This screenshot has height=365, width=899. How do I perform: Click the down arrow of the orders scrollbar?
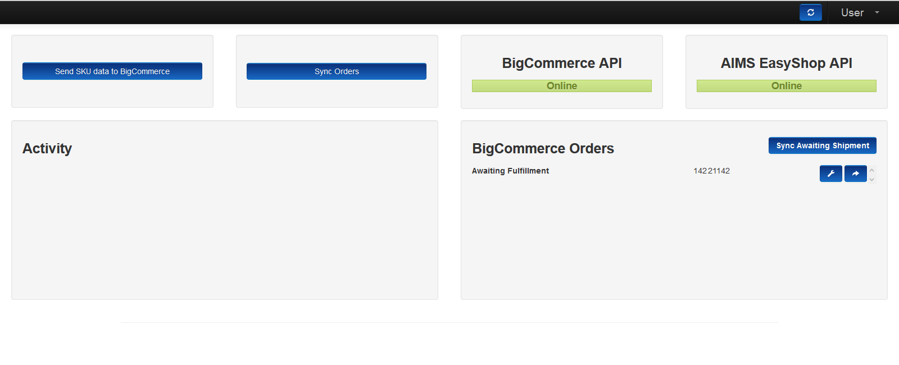point(872,179)
